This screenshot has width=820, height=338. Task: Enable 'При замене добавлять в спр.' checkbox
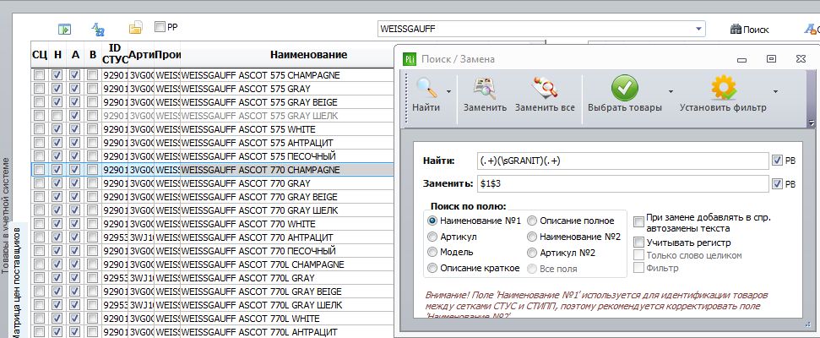tap(638, 222)
